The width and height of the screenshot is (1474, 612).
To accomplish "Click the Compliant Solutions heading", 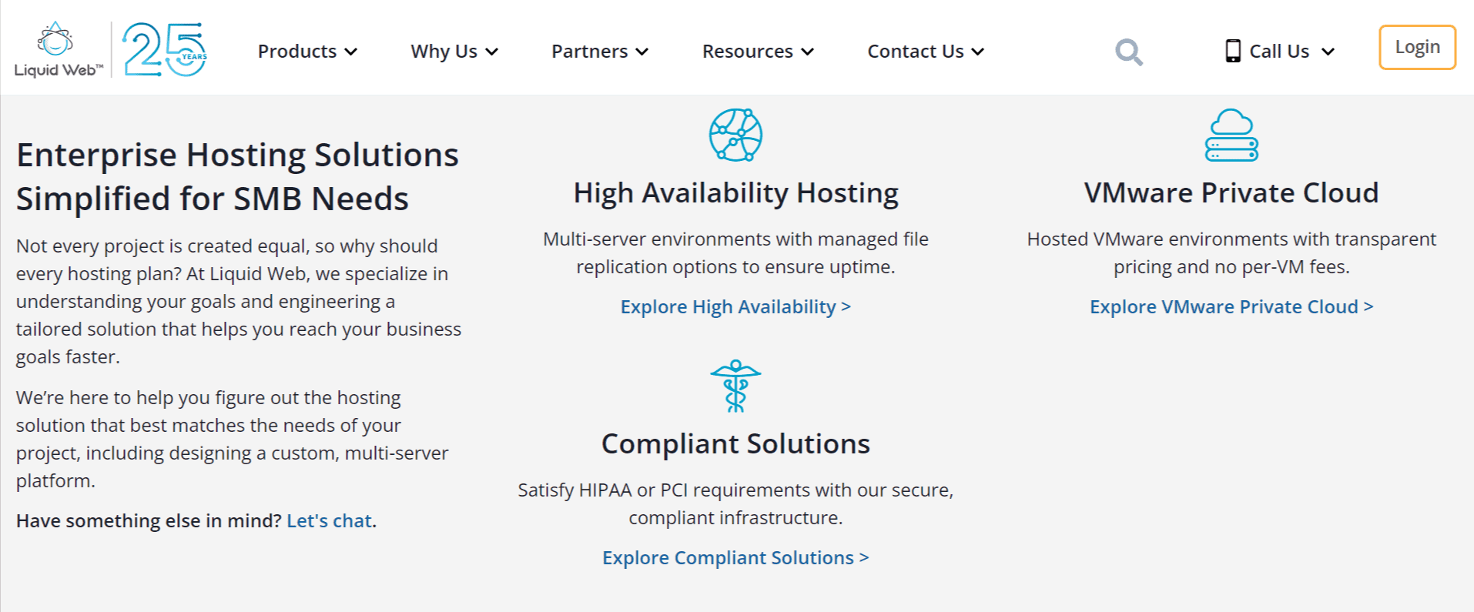I will click(735, 443).
